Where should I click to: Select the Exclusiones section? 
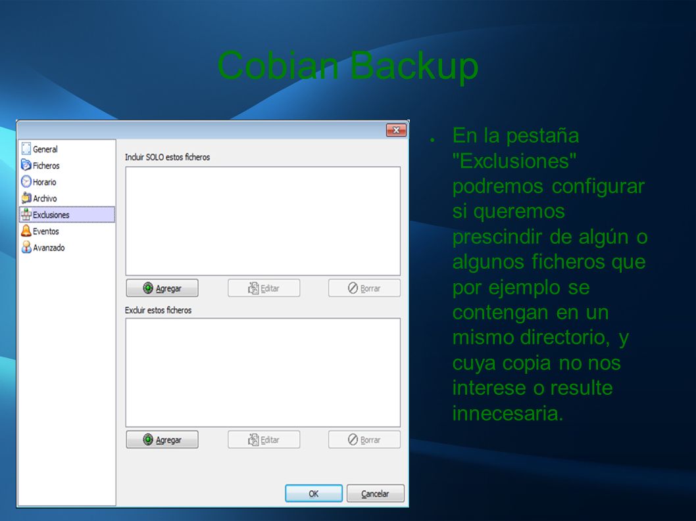coord(67,215)
